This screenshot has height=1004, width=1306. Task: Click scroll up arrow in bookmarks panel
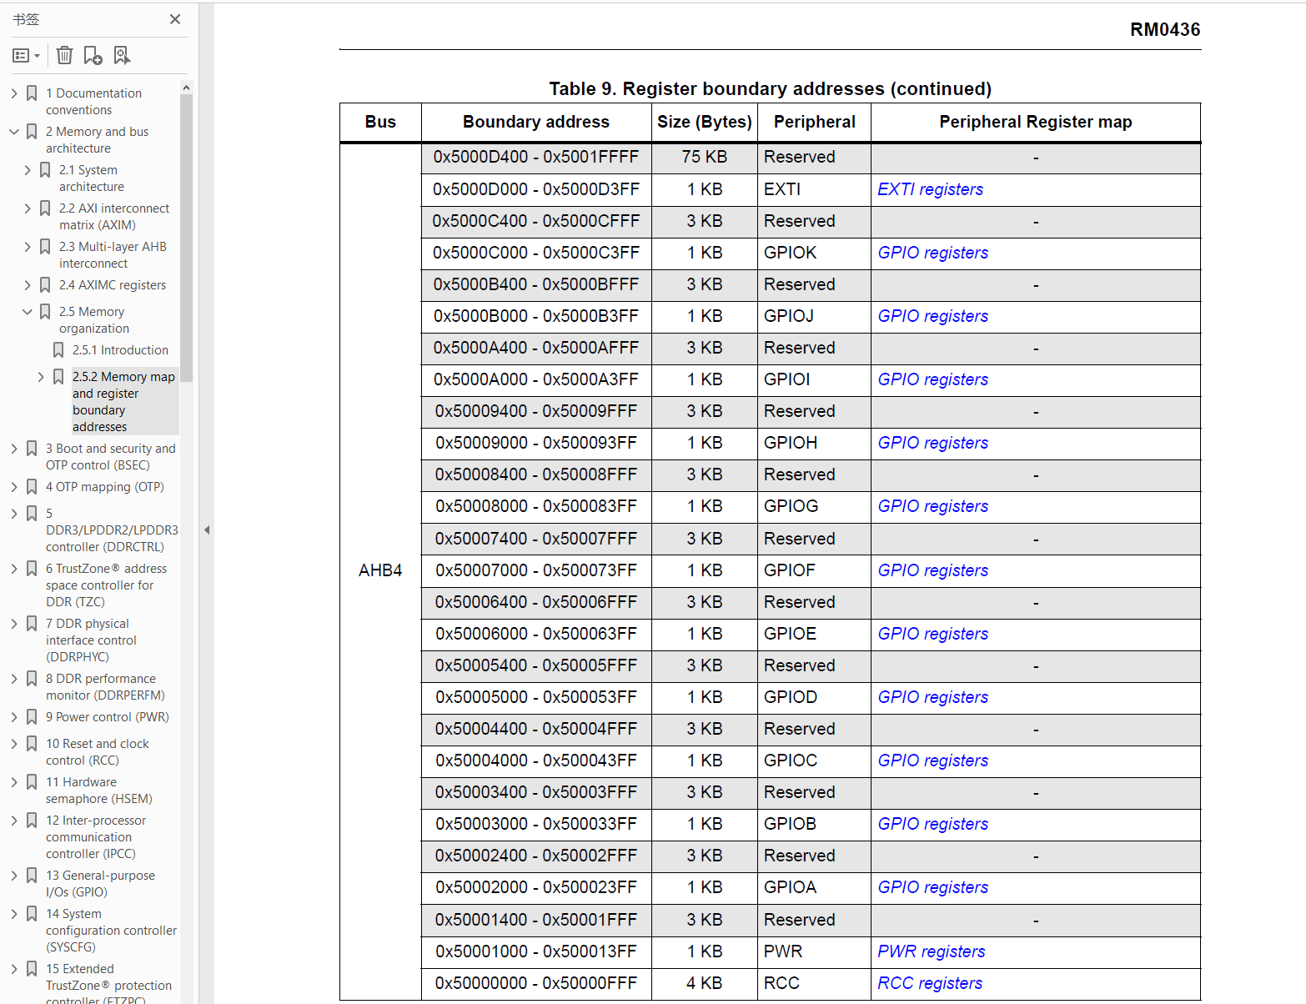[186, 88]
